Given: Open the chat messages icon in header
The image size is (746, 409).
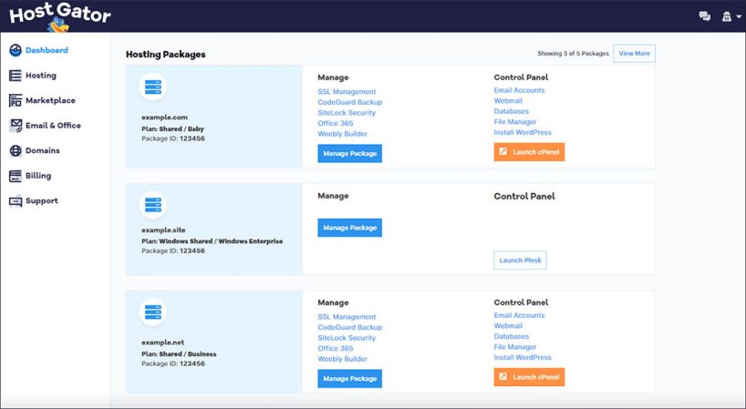Looking at the screenshot, I should click(704, 16).
